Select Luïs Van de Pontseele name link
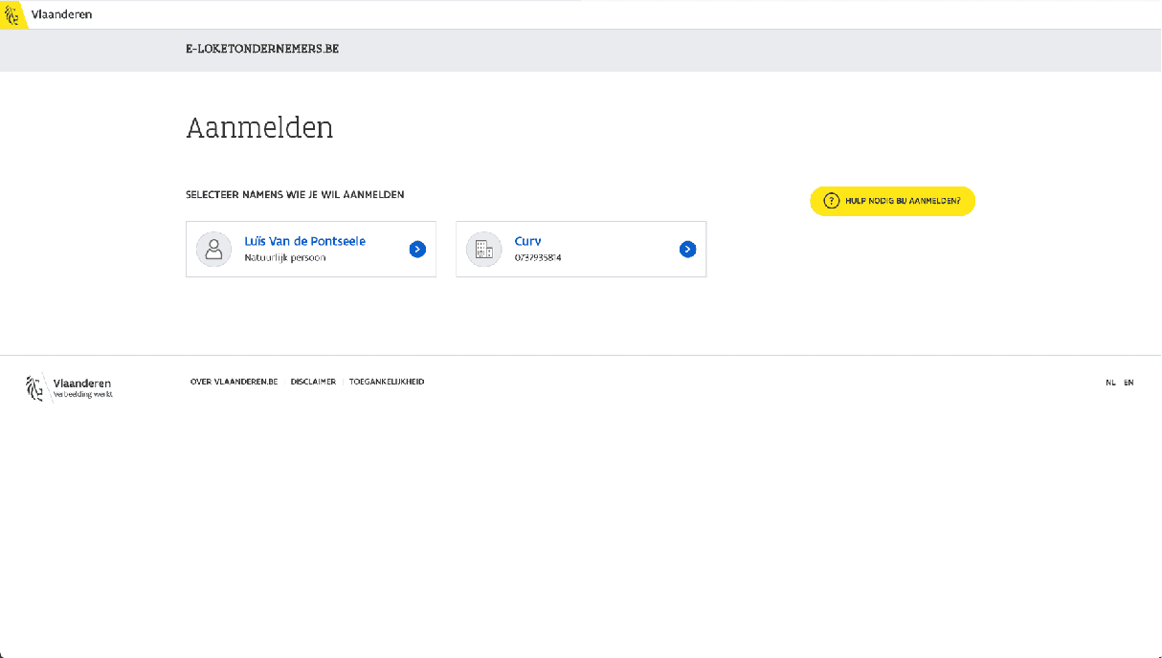The height and width of the screenshot is (658, 1162). coord(304,241)
